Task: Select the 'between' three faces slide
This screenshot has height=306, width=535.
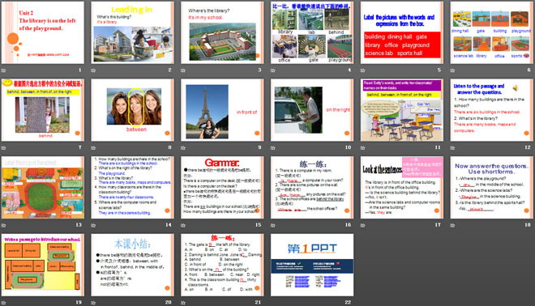Action: [x=132, y=110]
